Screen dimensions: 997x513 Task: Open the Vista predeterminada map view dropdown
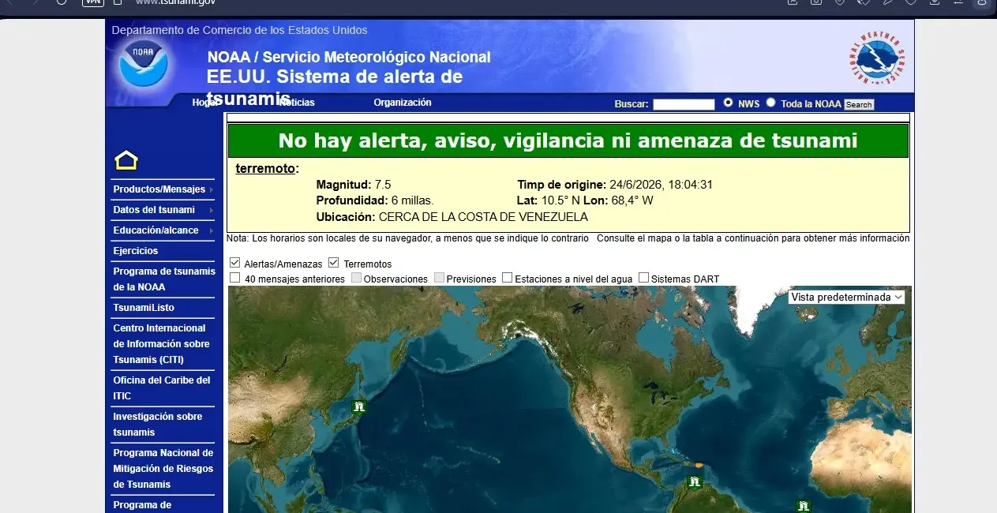point(846,298)
